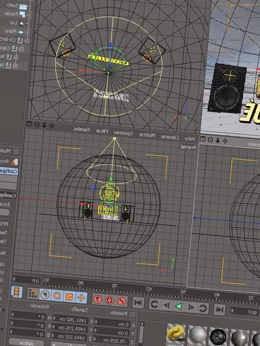
Task: Click the 90 F end frame field
Action: pyautogui.click(x=245, y=312)
